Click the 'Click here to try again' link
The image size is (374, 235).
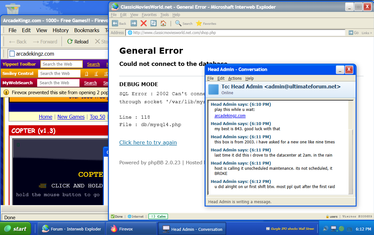pos(148,142)
